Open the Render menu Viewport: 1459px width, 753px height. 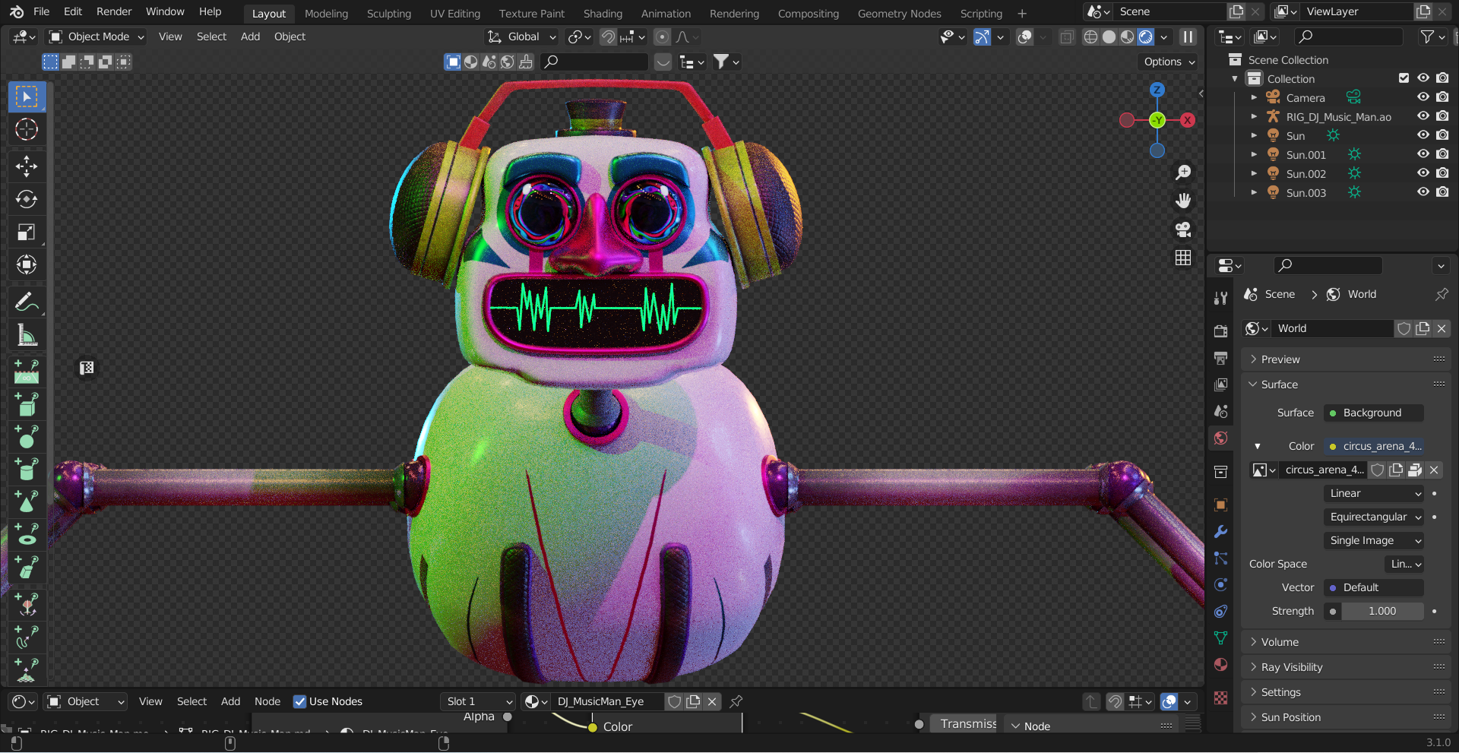pos(114,11)
